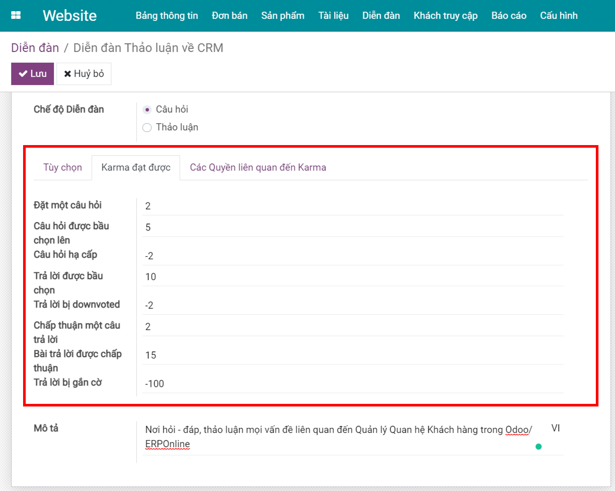The width and height of the screenshot is (615, 491).
Task: Open the Báo cáo menu
Action: tap(509, 16)
